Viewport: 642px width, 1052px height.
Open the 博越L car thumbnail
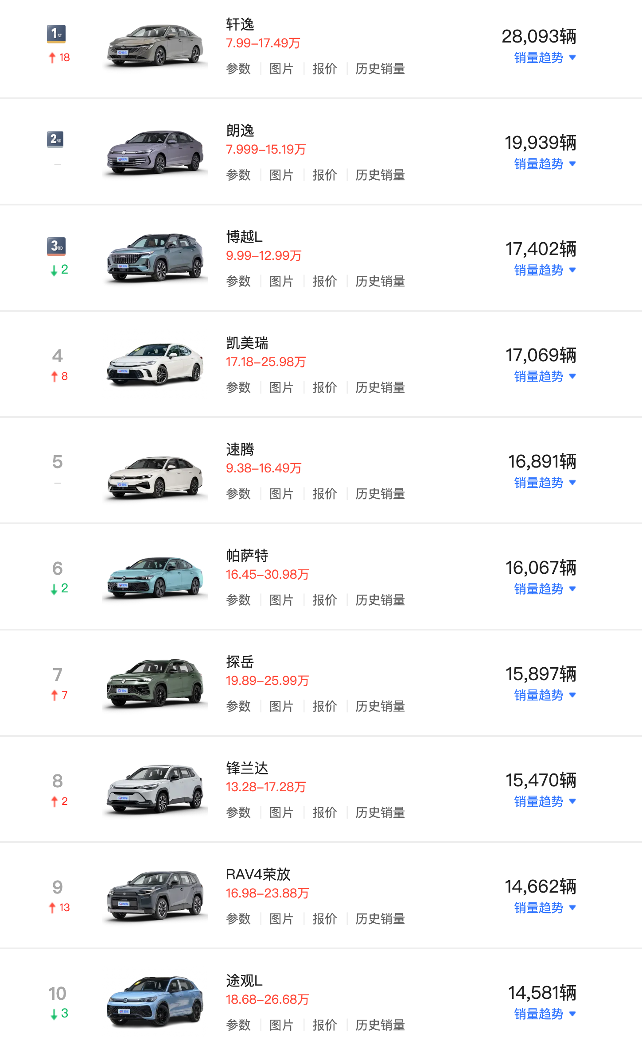(x=155, y=258)
